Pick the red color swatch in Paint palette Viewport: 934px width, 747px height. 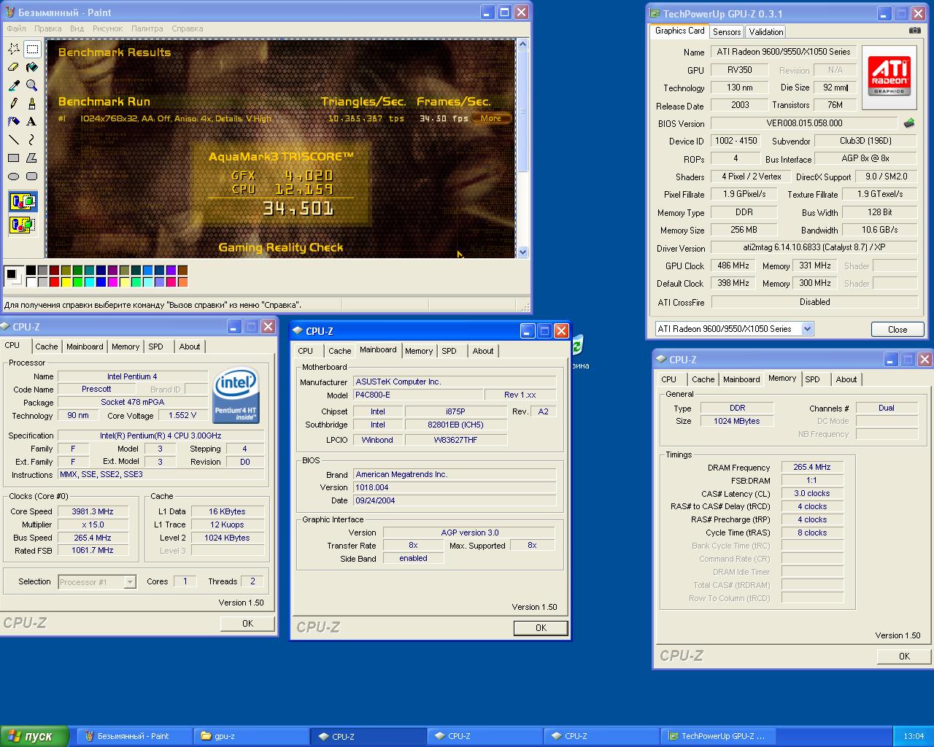tap(55, 282)
